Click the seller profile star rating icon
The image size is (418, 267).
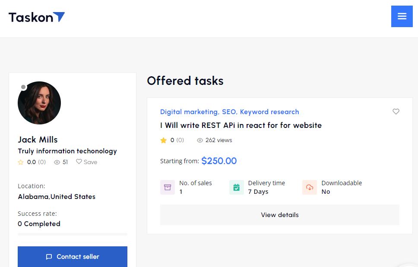pyautogui.click(x=21, y=162)
